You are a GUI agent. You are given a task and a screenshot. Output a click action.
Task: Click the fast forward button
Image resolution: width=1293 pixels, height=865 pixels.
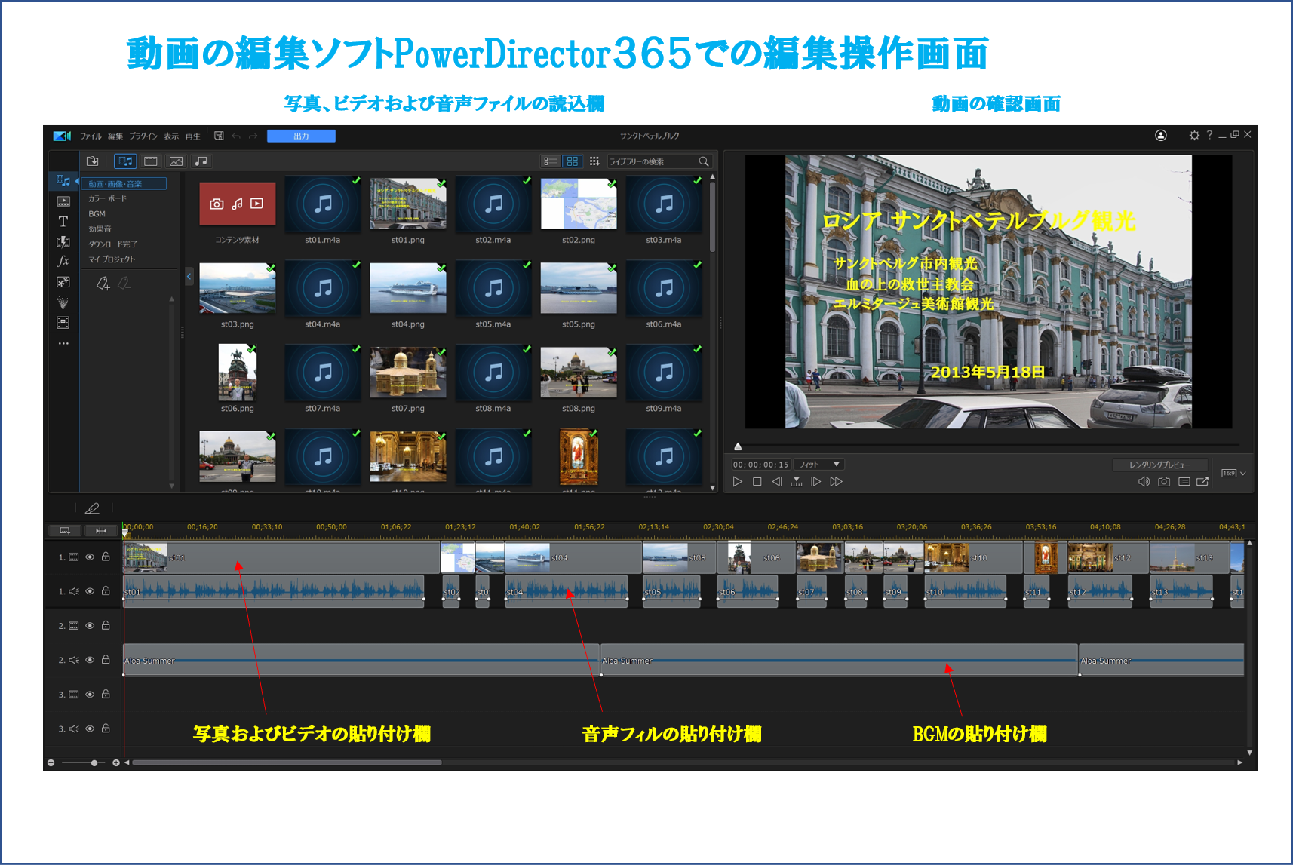pos(837,482)
